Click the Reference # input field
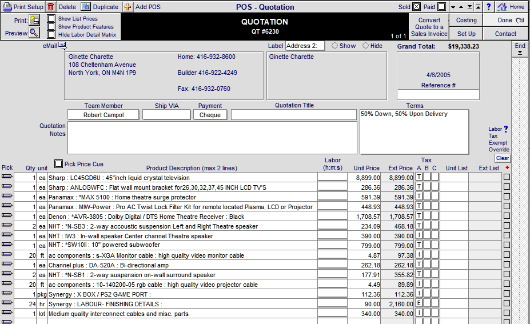 coord(438,95)
